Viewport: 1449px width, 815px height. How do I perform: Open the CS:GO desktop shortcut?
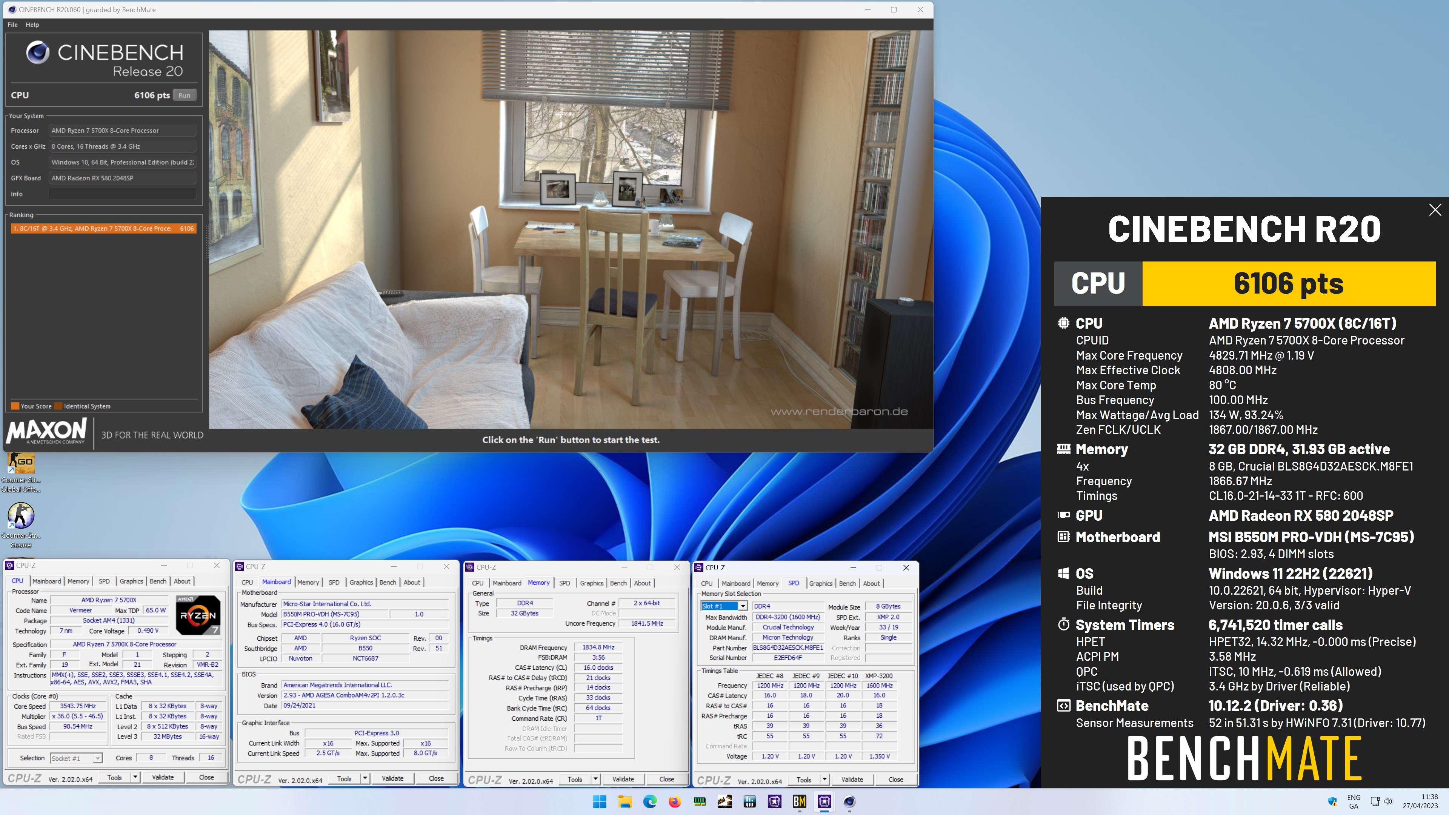(x=21, y=471)
